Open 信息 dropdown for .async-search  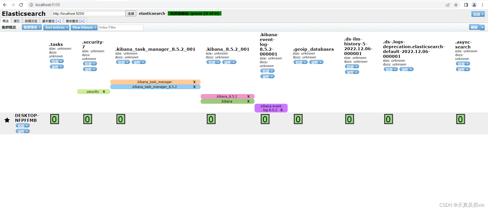463,64
